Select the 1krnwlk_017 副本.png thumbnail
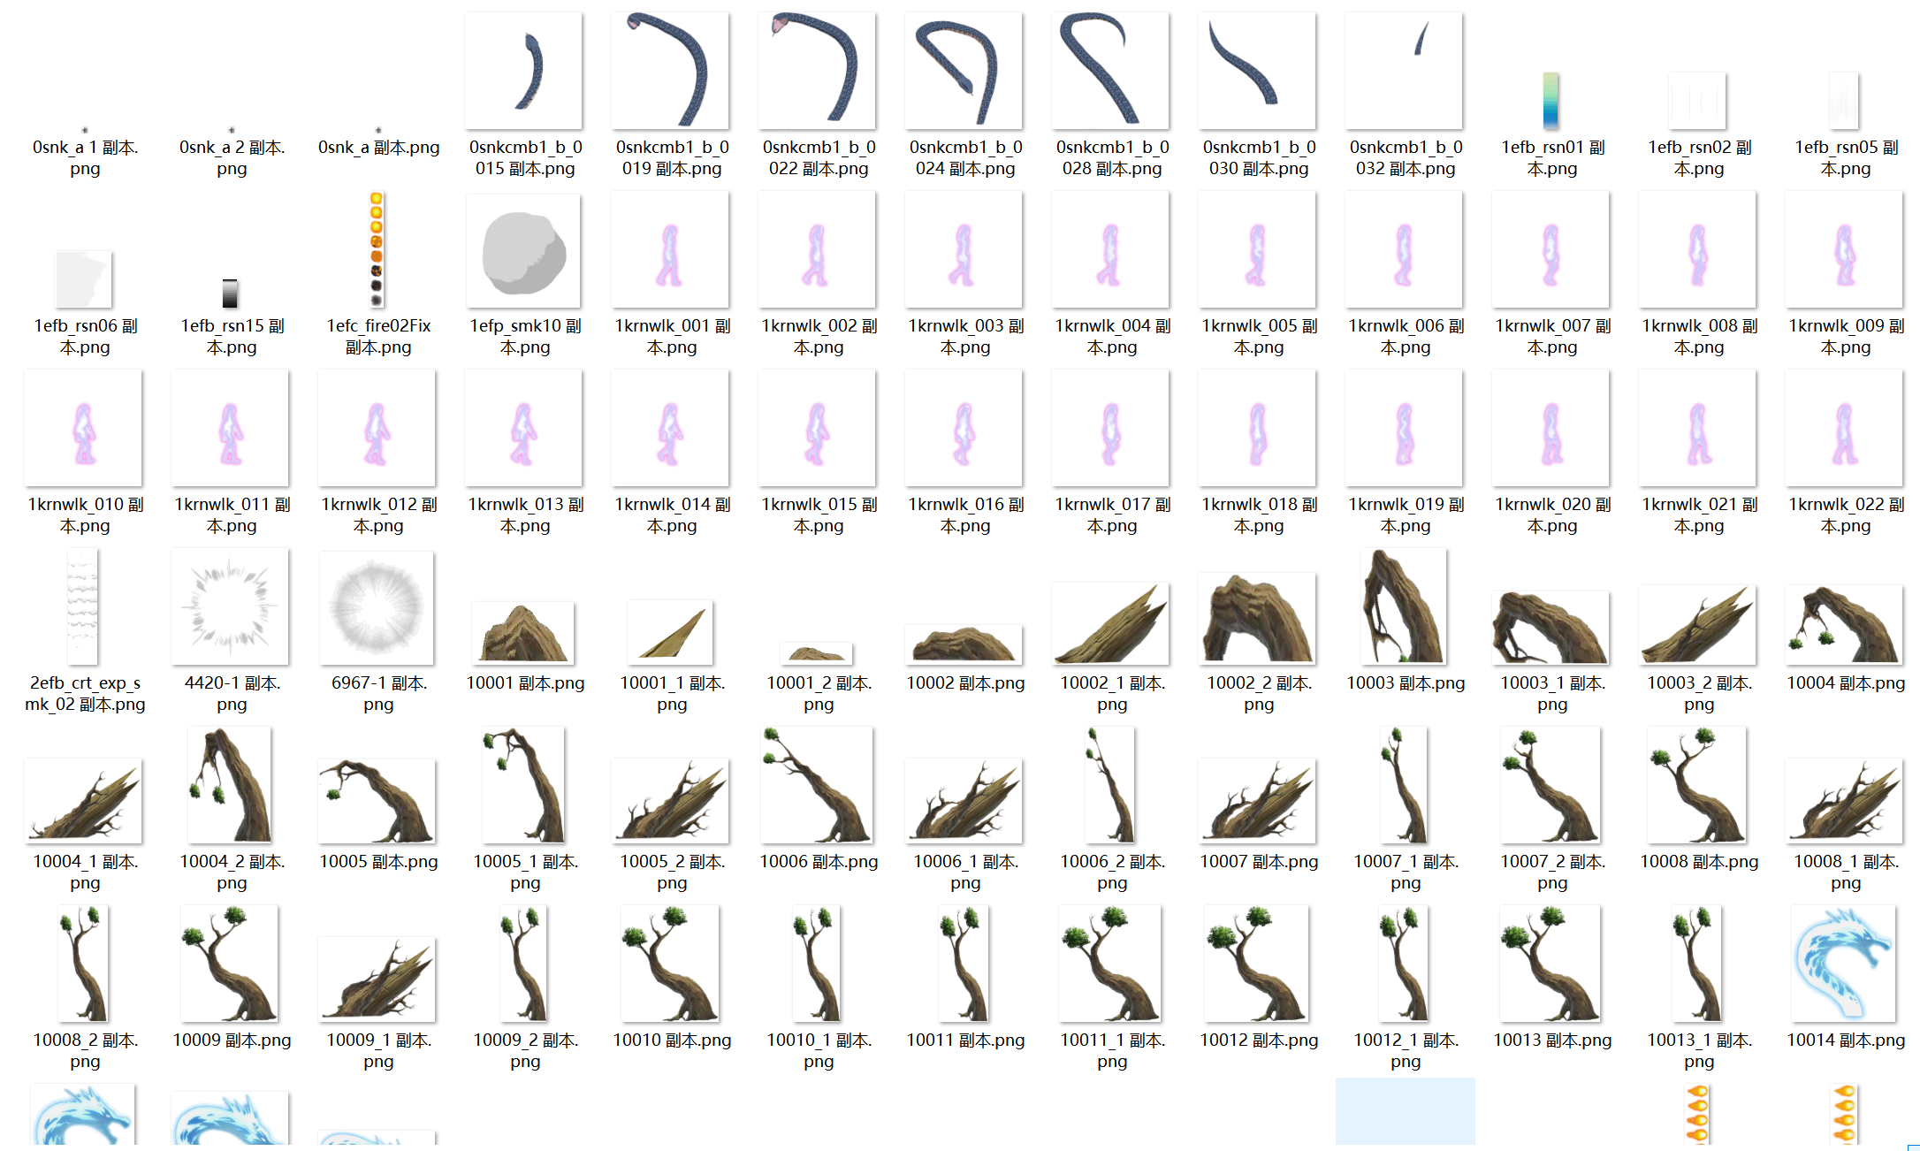 coord(1111,428)
